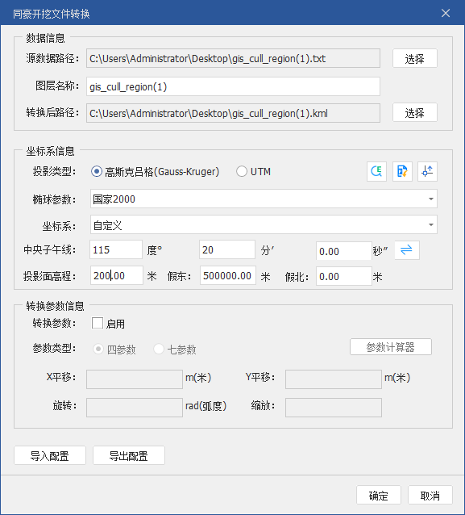Click the 导入配置 button
This screenshot has height=515, width=465.
[x=50, y=455]
